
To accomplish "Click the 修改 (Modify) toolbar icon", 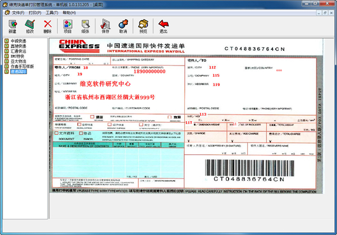I will tap(30, 26).
